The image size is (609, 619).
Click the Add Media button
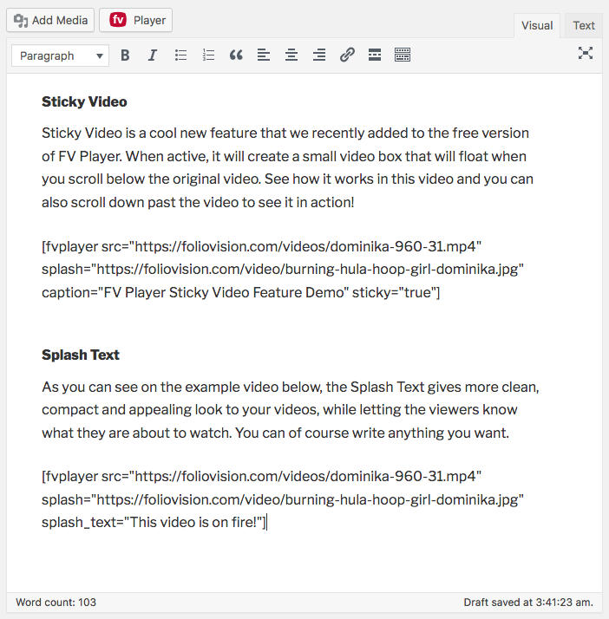[50, 20]
